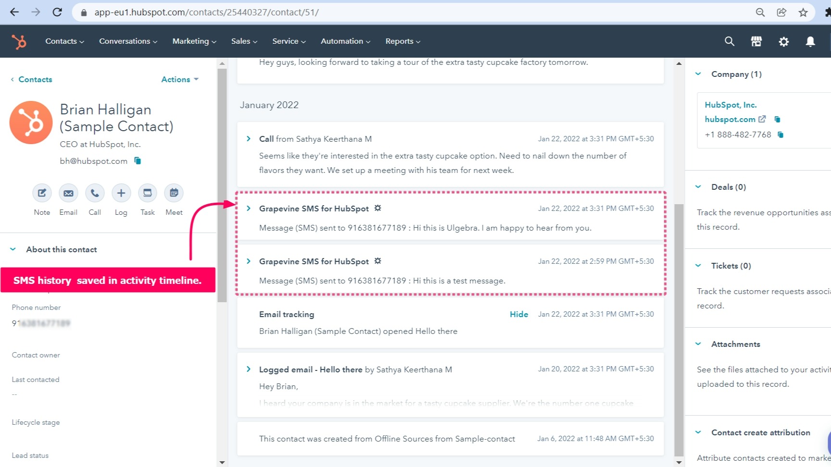Open the Actions dropdown
831x467 pixels.
[x=179, y=79]
